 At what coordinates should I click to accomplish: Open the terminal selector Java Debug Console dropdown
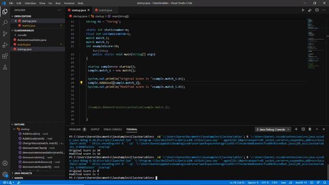tap(273, 129)
